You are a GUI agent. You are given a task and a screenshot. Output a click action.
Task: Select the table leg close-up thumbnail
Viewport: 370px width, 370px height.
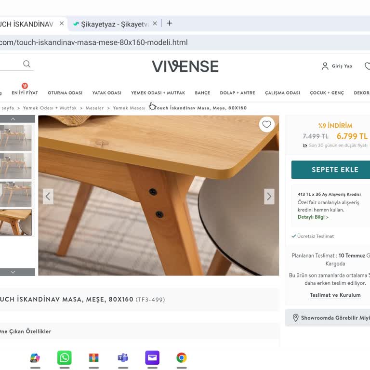tap(15, 222)
